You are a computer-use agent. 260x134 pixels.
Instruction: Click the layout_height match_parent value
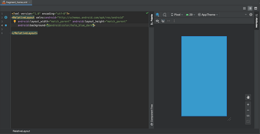pyautogui.click(x=117, y=21)
